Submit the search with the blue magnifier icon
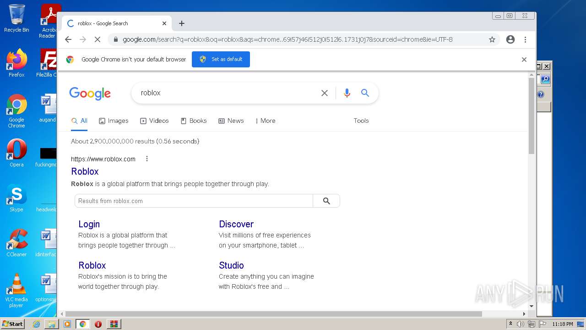Screen dimensions: 586x330 [365, 93]
